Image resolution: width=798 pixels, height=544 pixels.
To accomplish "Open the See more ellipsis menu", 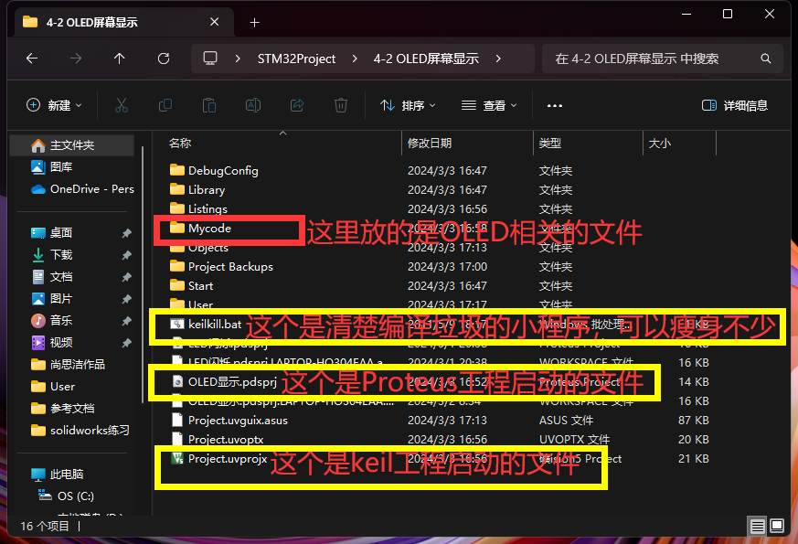I will (x=555, y=105).
